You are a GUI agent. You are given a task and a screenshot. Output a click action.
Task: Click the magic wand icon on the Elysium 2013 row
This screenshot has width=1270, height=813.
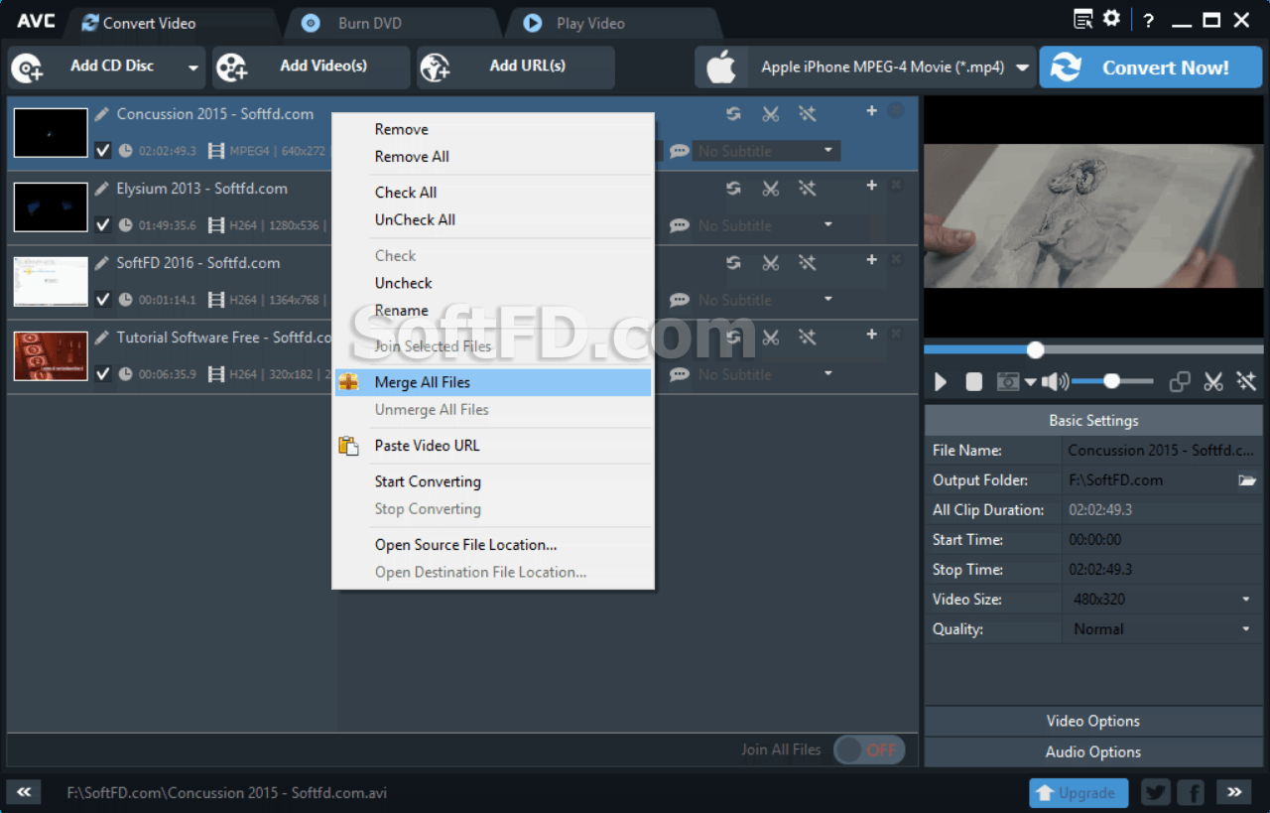tap(808, 188)
